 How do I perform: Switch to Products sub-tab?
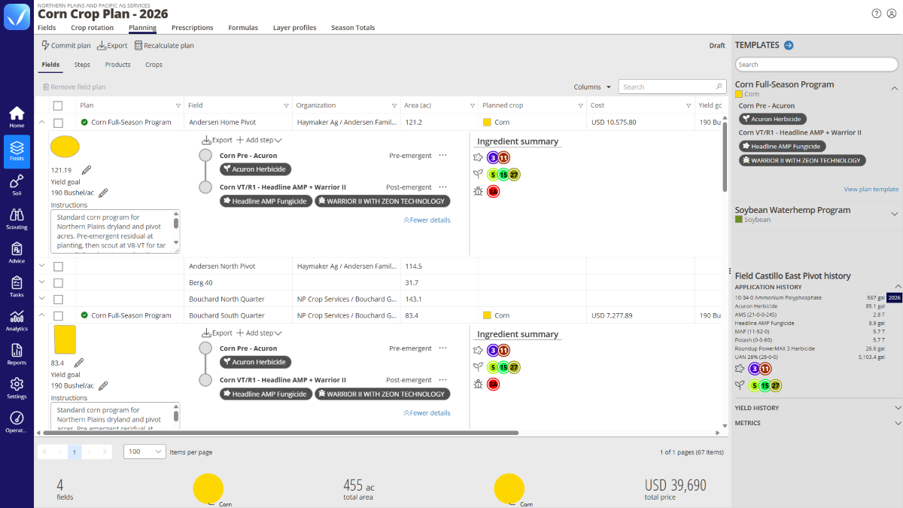118,65
